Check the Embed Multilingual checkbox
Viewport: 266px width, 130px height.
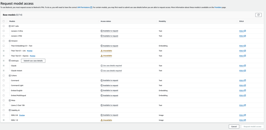coord(4,95)
